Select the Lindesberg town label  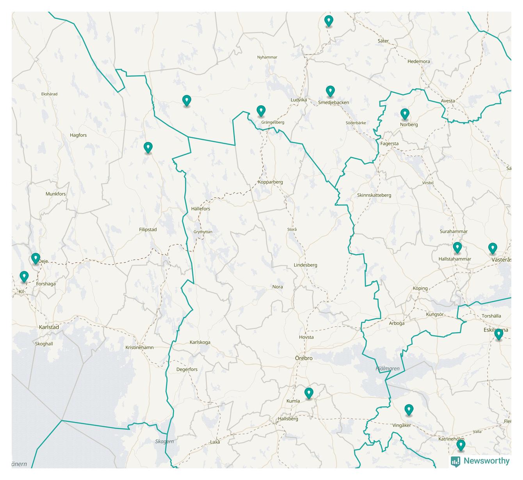pyautogui.click(x=305, y=265)
